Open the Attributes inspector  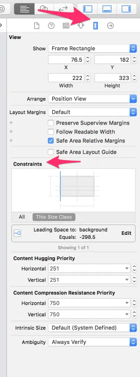(x=81, y=26)
